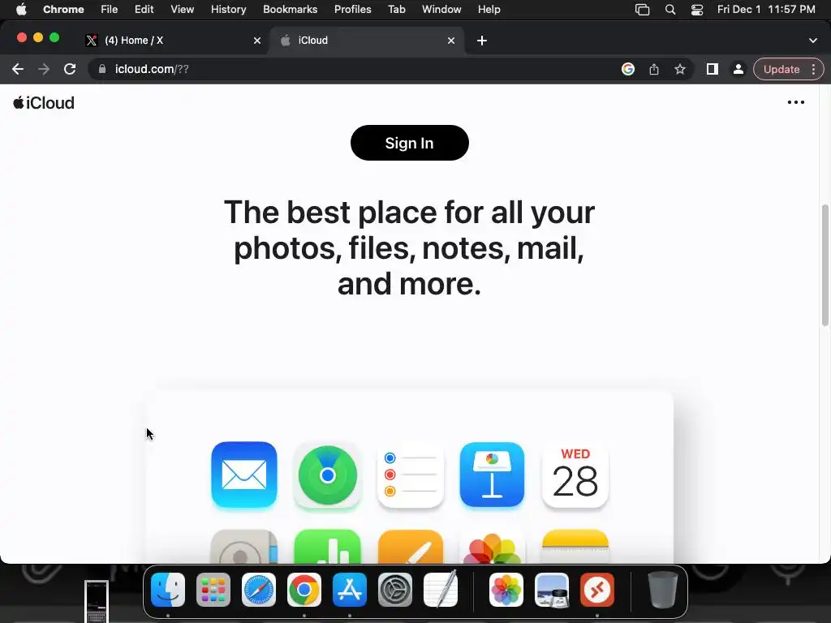Open Finder from the Dock
831x623 pixels.
[168, 590]
